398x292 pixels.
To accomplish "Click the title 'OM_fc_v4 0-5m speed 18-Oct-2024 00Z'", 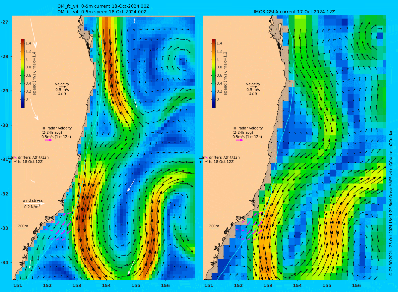I will coord(102,12).
